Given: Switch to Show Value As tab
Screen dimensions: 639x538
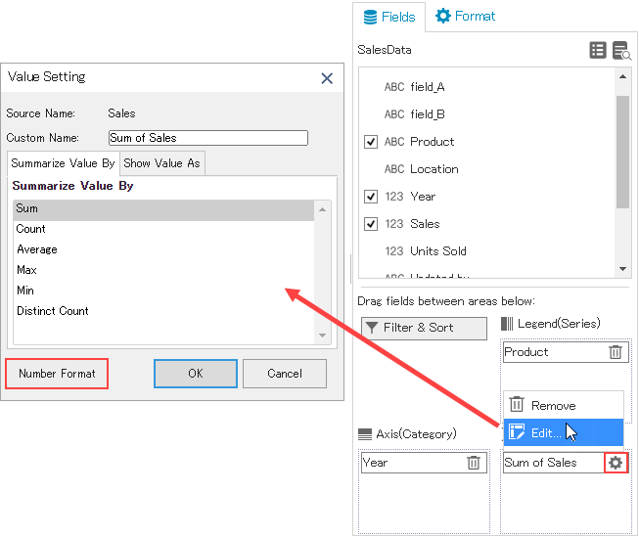Looking at the screenshot, I should (162, 163).
